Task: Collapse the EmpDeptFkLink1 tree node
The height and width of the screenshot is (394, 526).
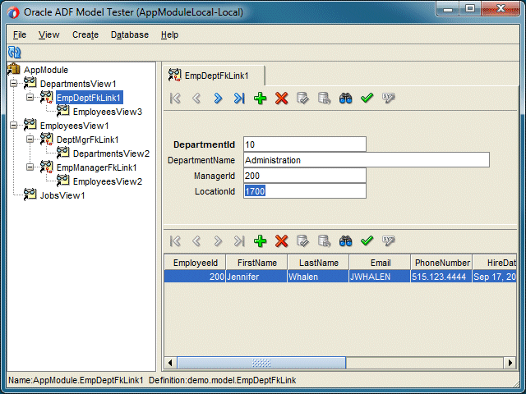Action: (x=30, y=97)
